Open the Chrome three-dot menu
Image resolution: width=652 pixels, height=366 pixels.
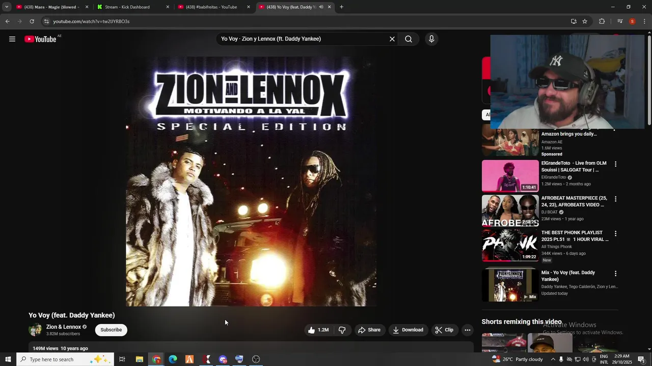click(x=645, y=21)
